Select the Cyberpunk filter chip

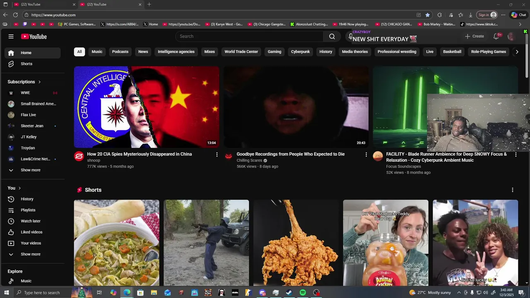pyautogui.click(x=300, y=52)
